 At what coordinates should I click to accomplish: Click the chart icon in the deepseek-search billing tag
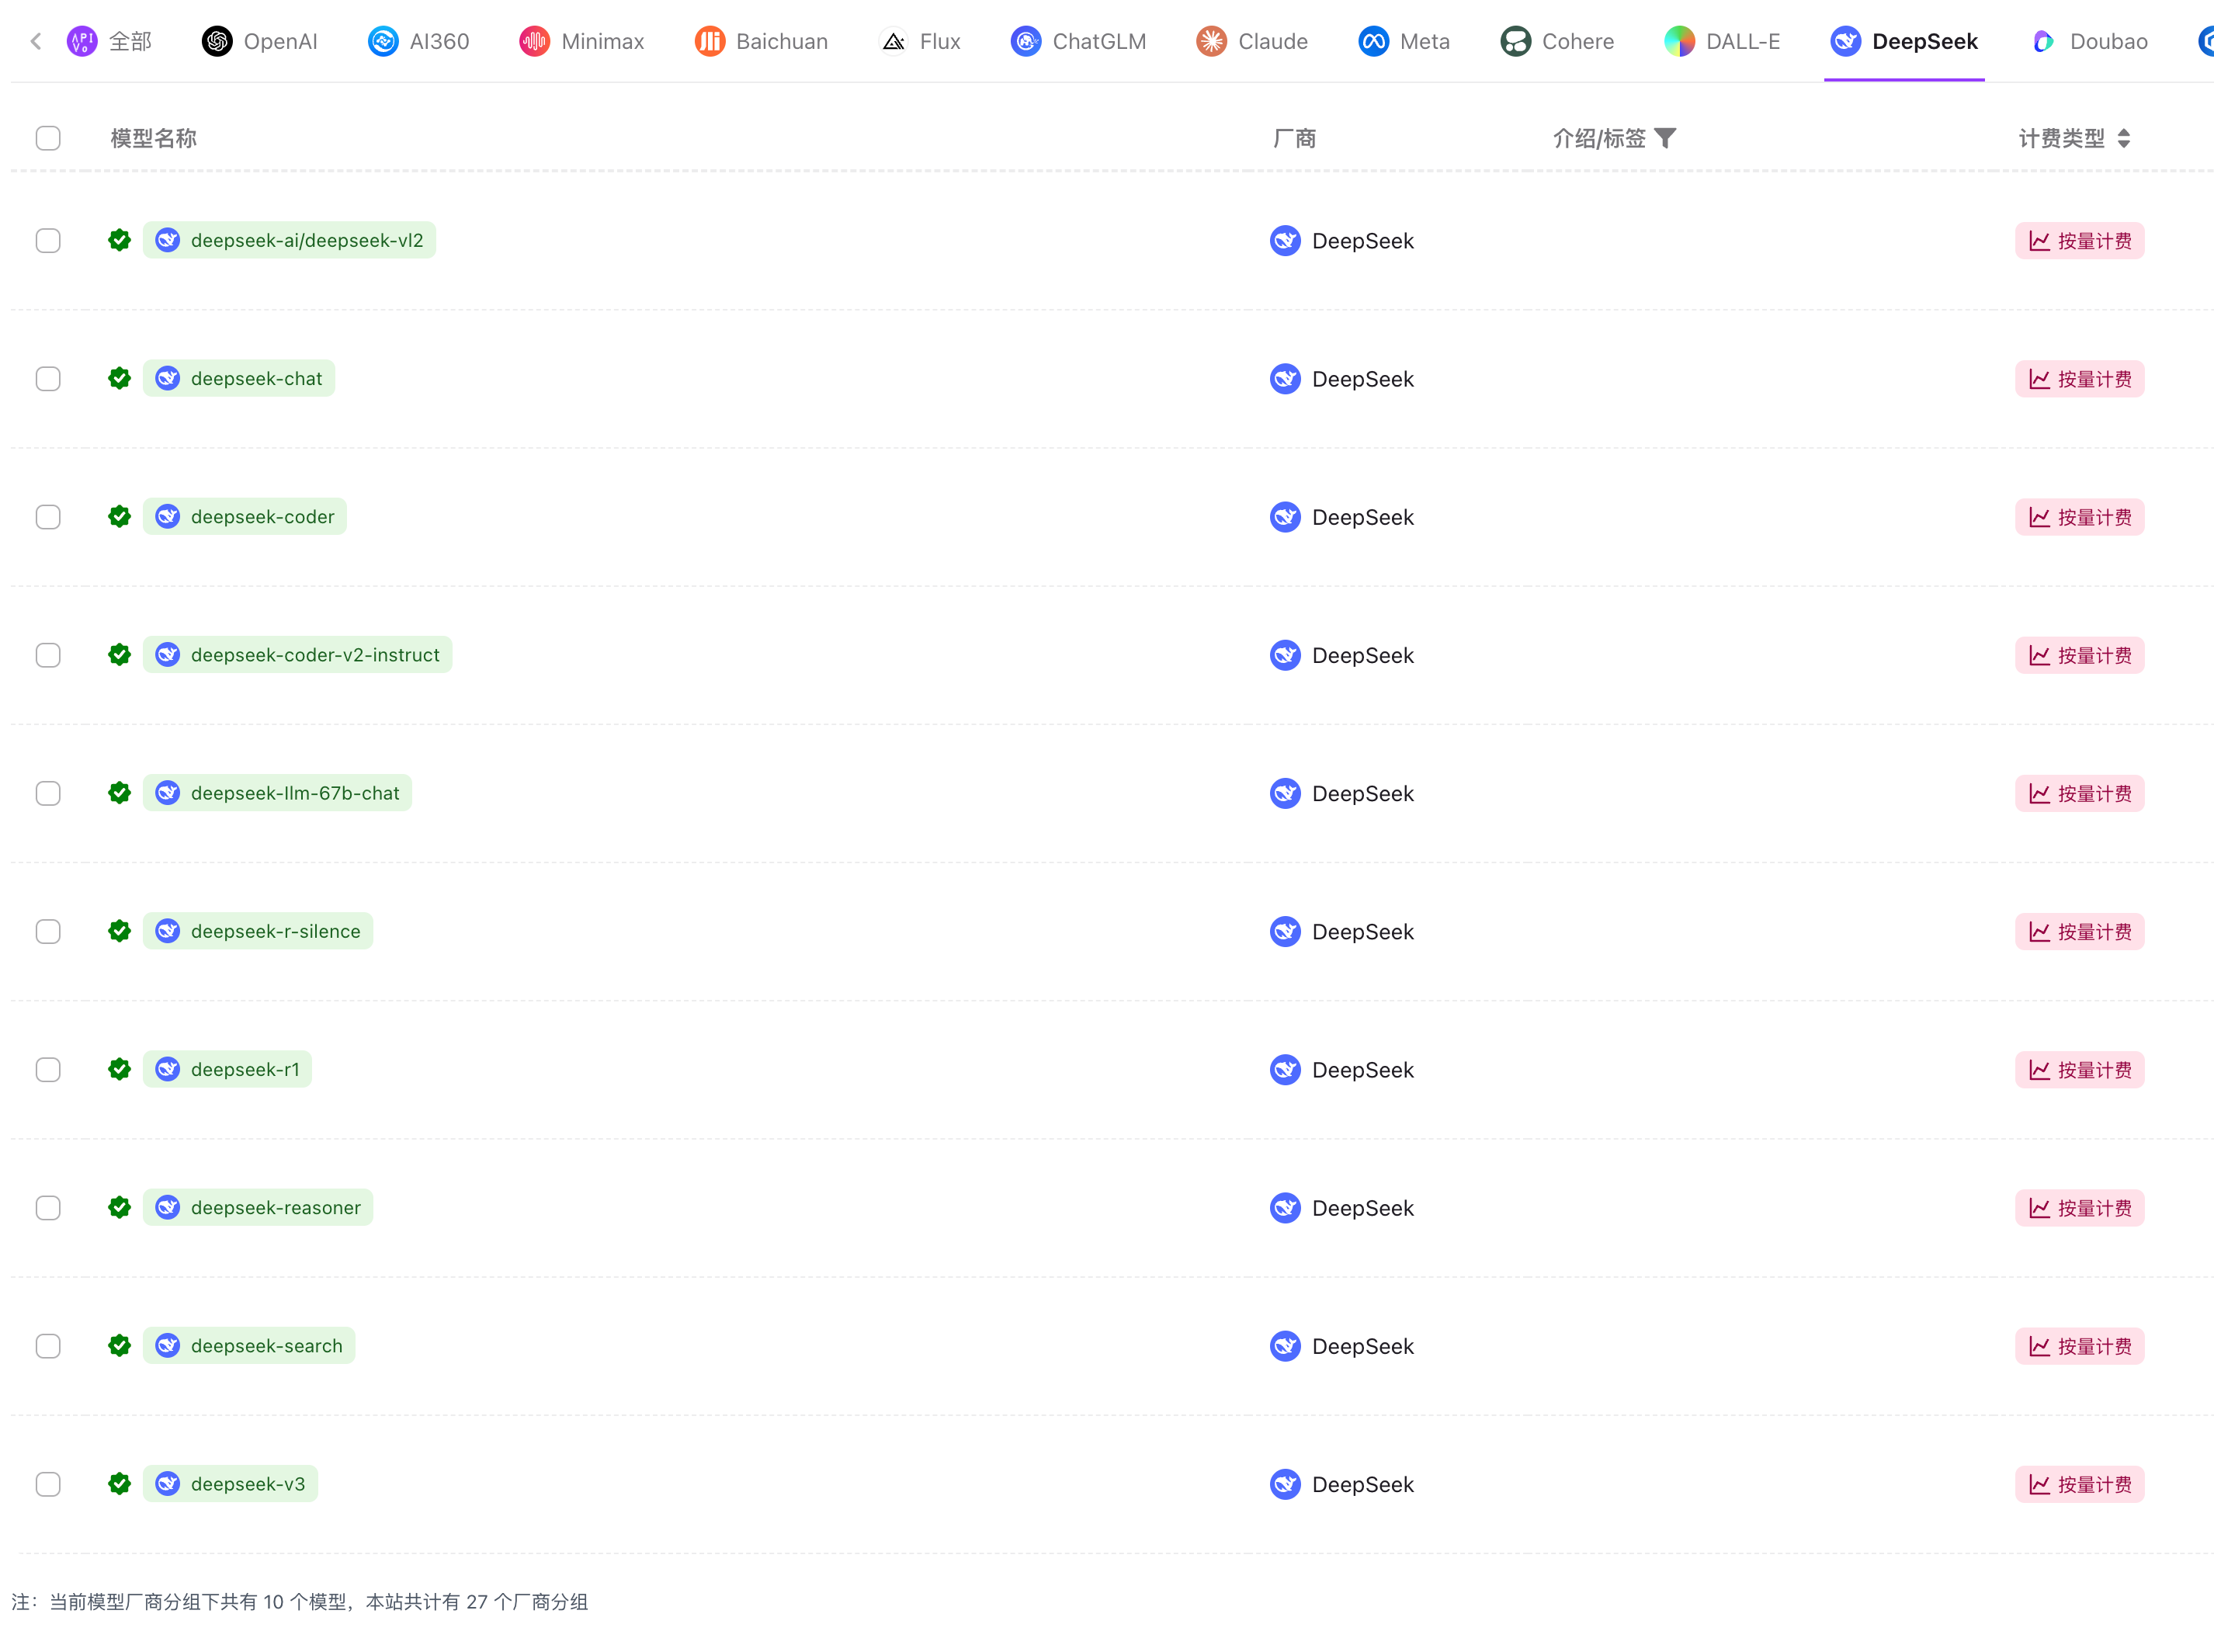(x=2039, y=1346)
